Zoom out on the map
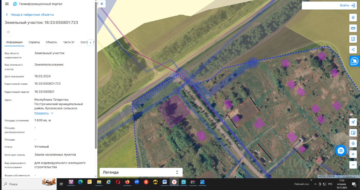The height and width of the screenshot is (190, 360). click(353, 165)
